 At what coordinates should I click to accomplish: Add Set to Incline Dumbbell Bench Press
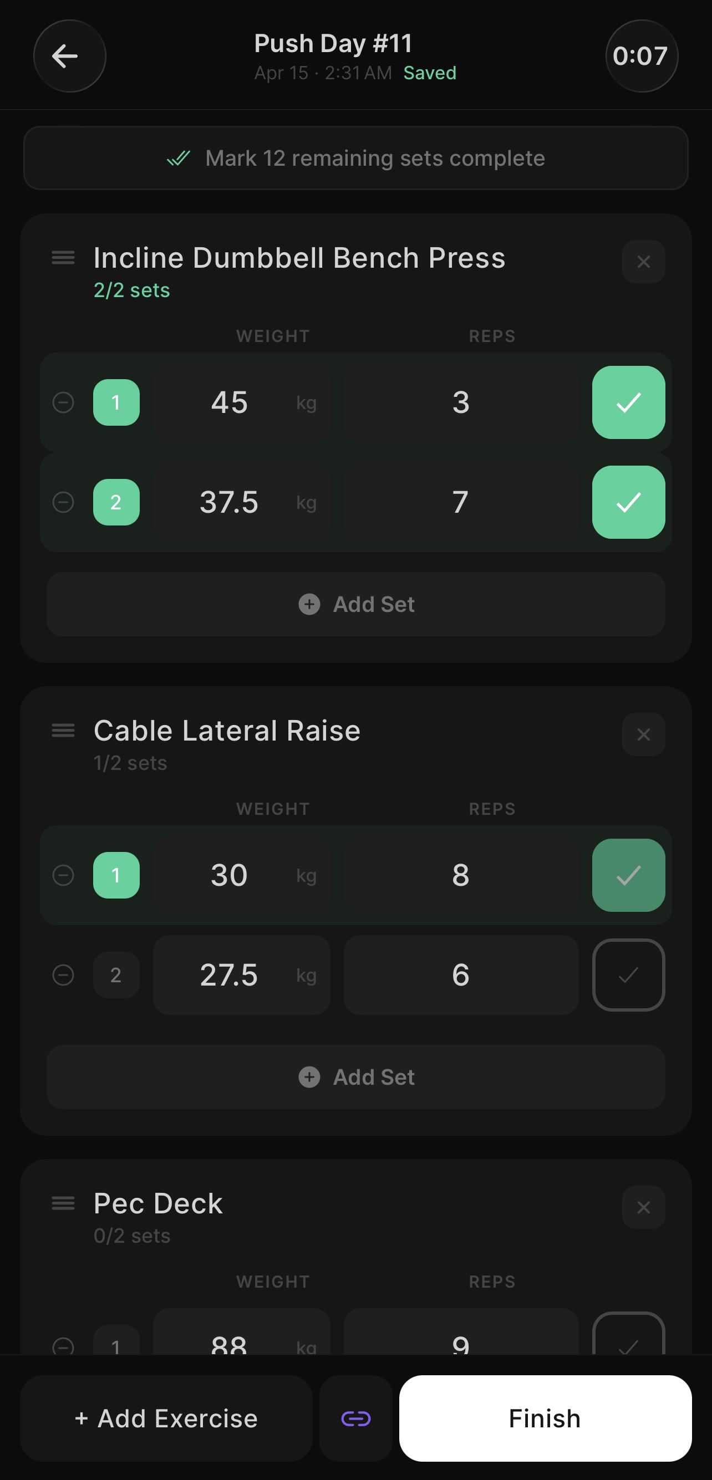coord(355,604)
